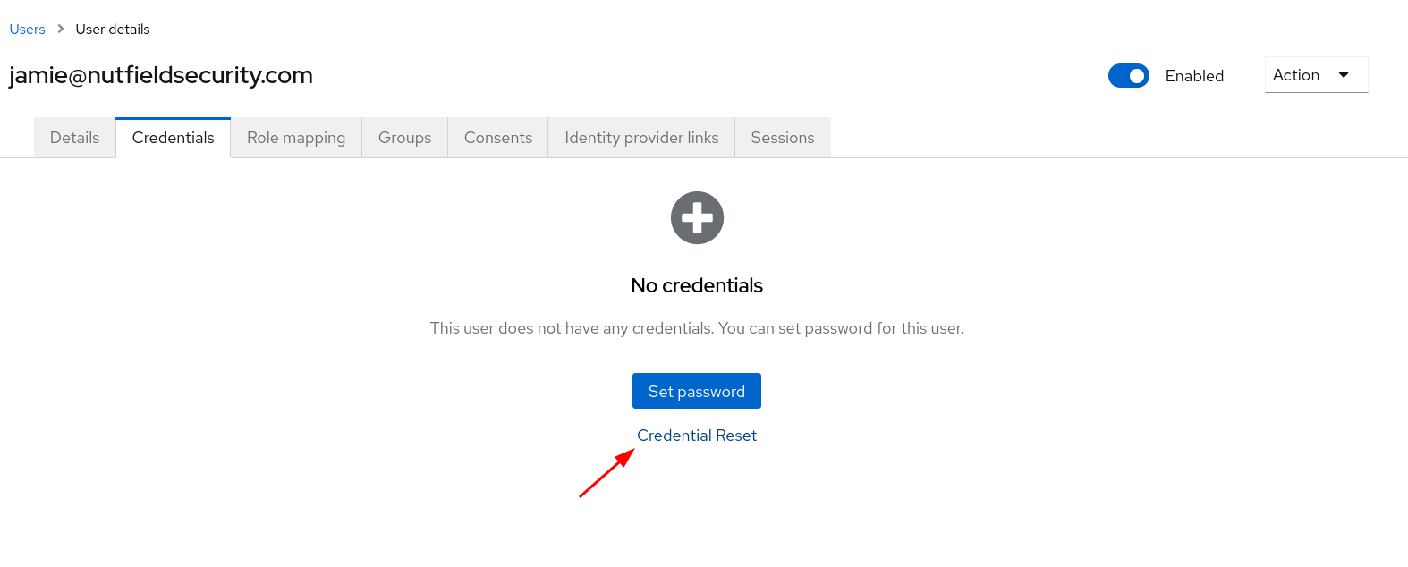This screenshot has height=567, width=1408.
Task: Switch to the Details tab
Action: click(x=75, y=138)
